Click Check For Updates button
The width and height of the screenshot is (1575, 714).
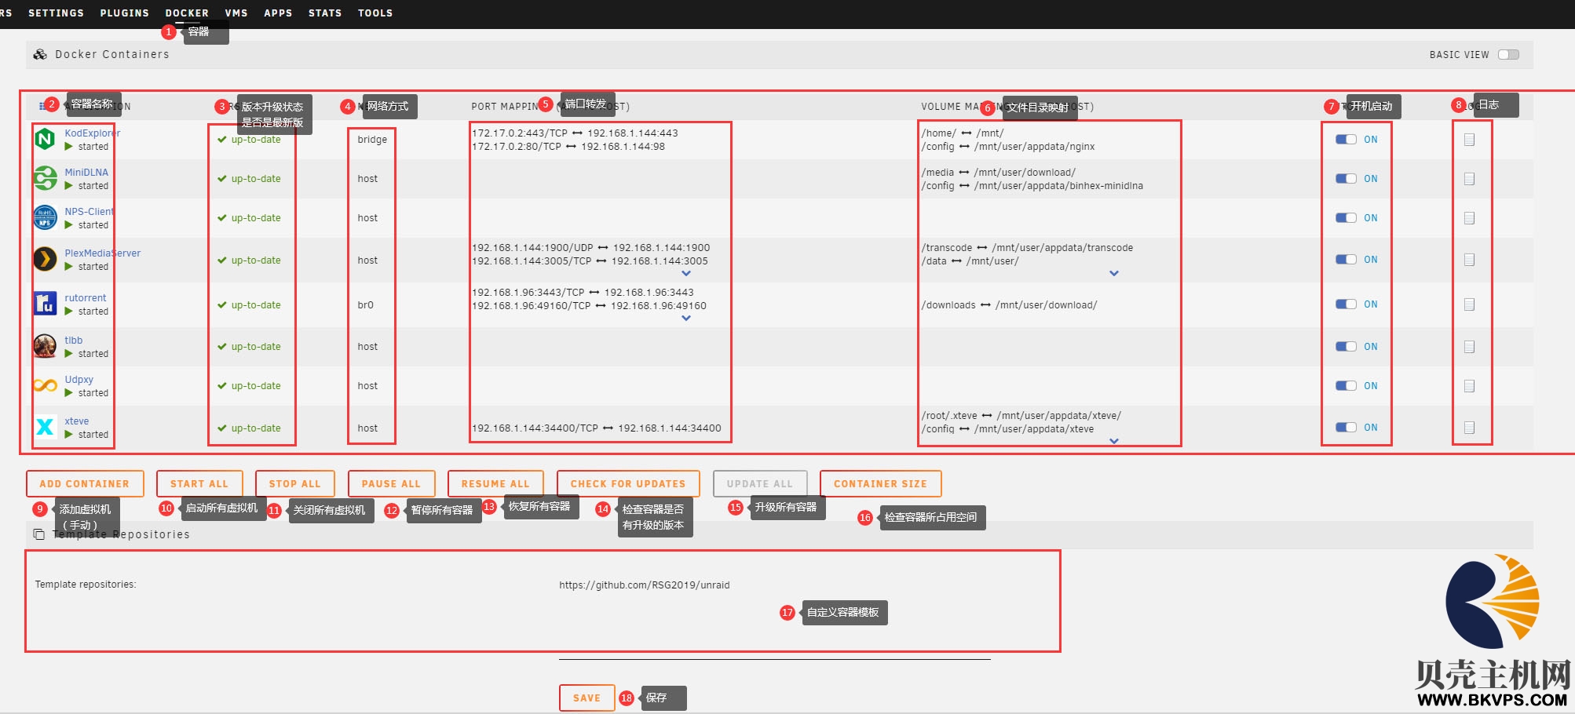pos(628,484)
